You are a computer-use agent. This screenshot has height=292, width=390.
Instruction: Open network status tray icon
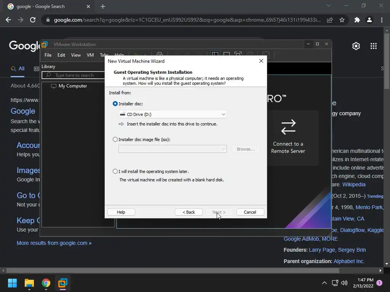coord(335,283)
